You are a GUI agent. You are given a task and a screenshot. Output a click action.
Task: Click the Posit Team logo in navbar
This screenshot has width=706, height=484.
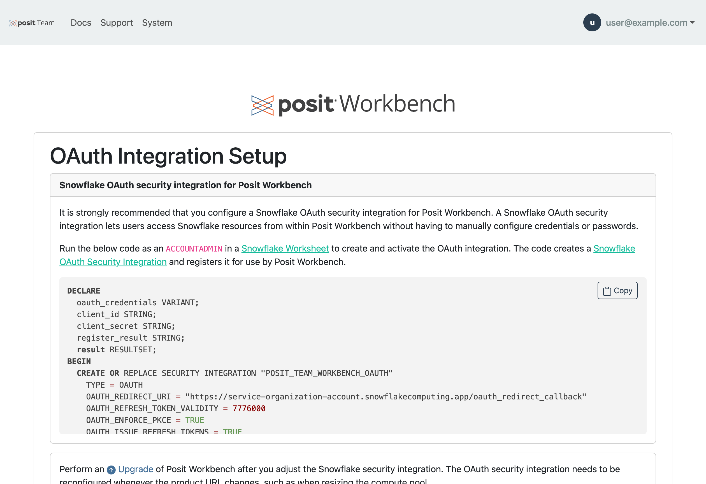[x=32, y=23]
